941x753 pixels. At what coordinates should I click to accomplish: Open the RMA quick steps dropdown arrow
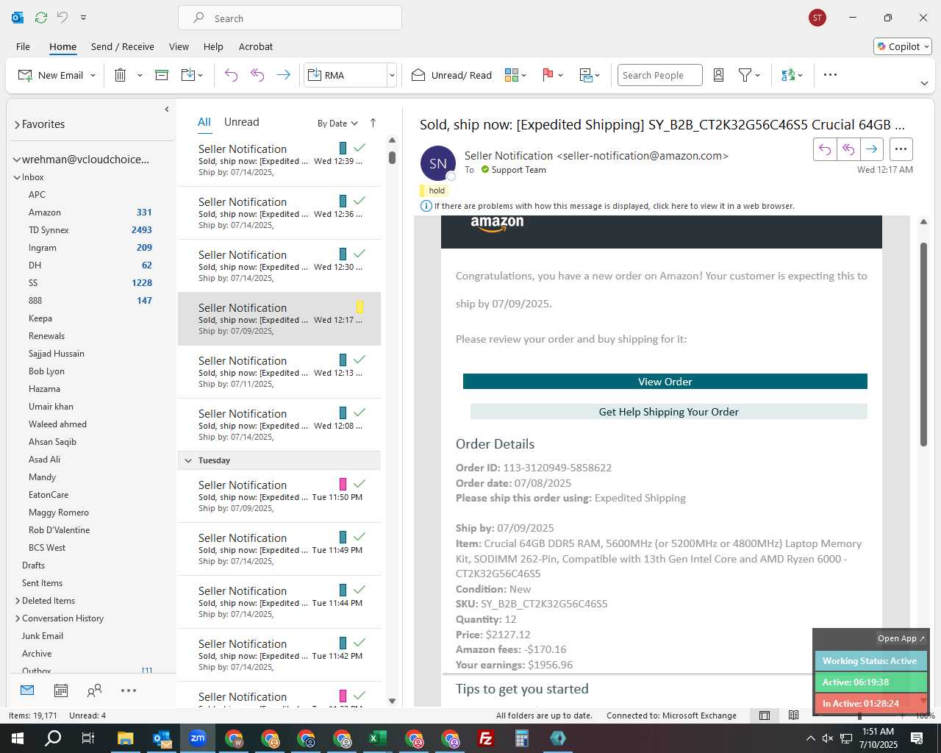point(392,75)
